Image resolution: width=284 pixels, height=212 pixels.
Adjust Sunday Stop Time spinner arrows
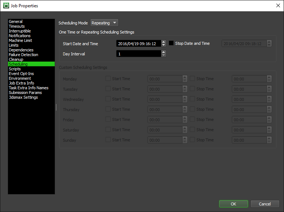click(269, 140)
